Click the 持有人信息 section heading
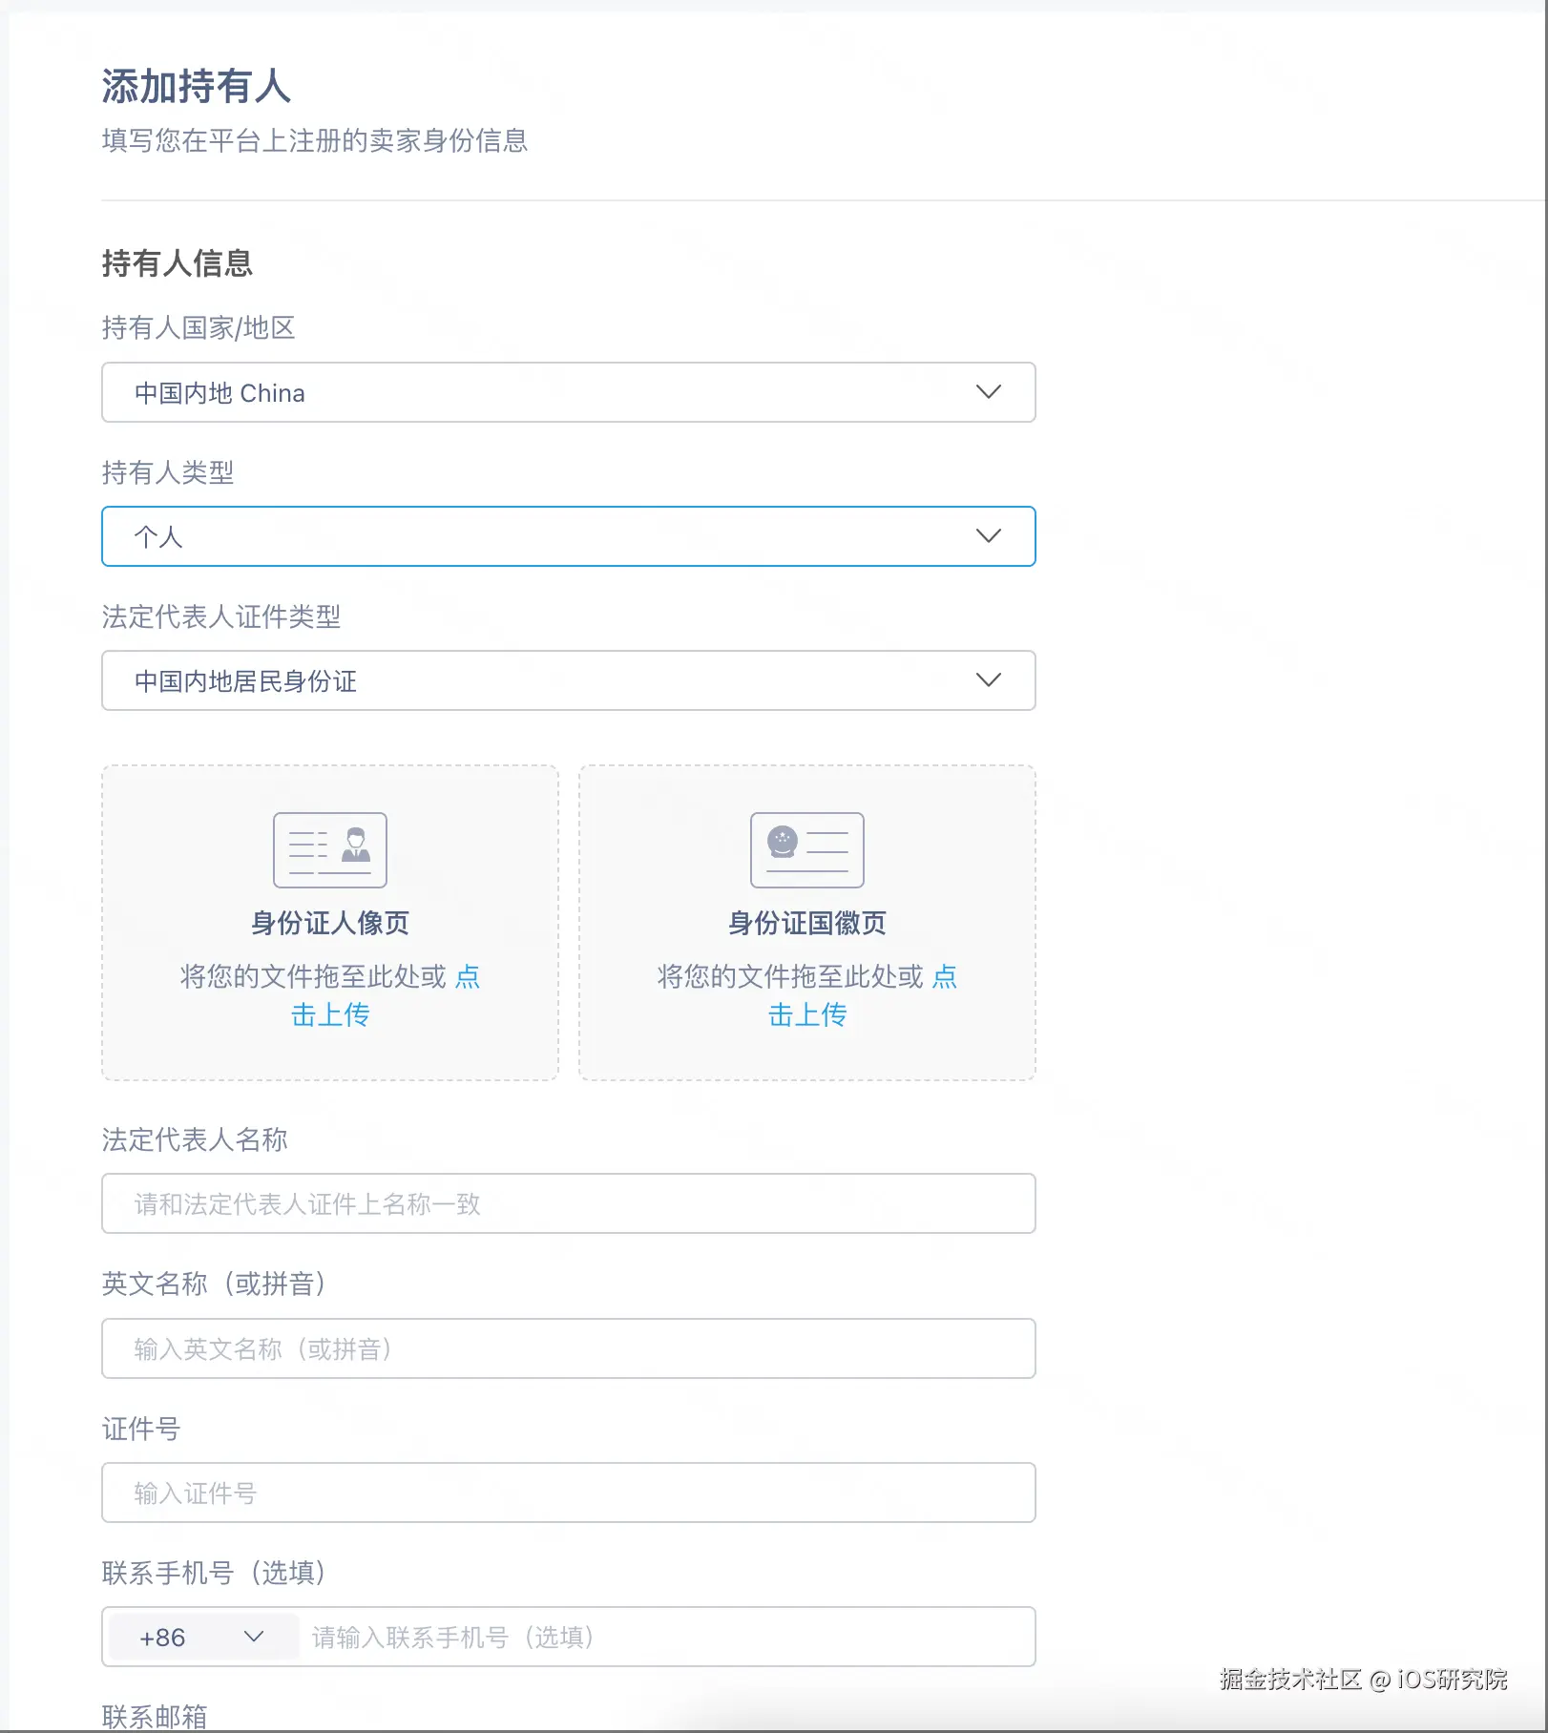 pyautogui.click(x=178, y=264)
